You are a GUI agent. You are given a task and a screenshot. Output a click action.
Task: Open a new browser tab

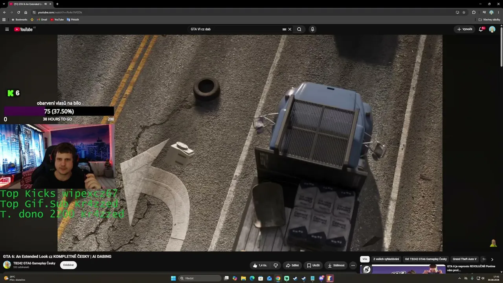[57, 4]
